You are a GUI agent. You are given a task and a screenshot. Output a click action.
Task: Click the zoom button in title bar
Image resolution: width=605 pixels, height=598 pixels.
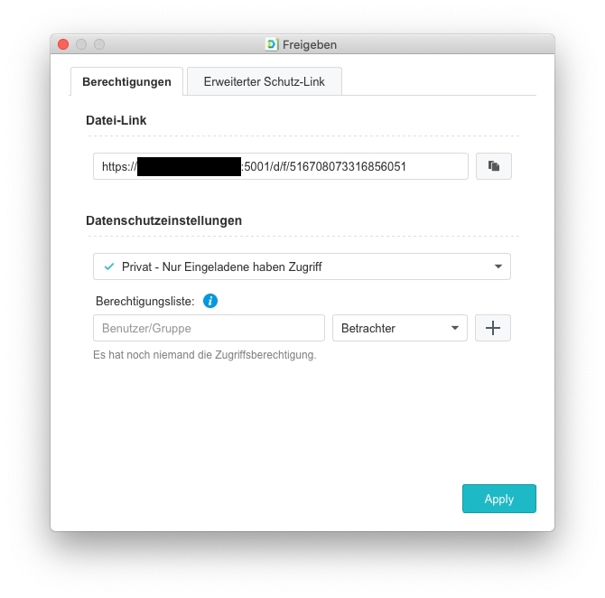pyautogui.click(x=99, y=44)
